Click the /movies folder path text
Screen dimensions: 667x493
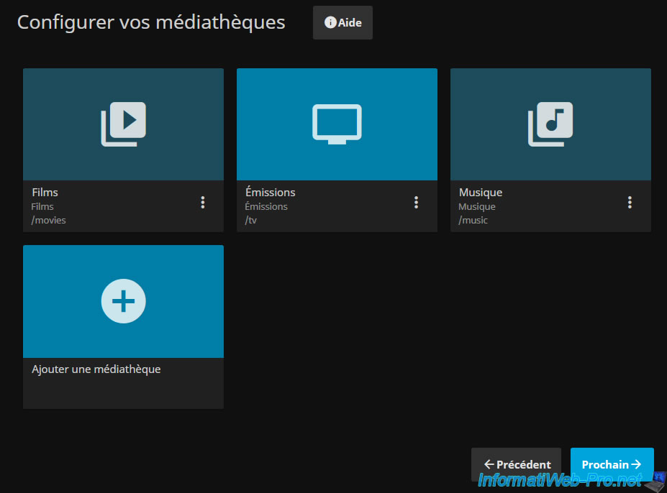(49, 220)
